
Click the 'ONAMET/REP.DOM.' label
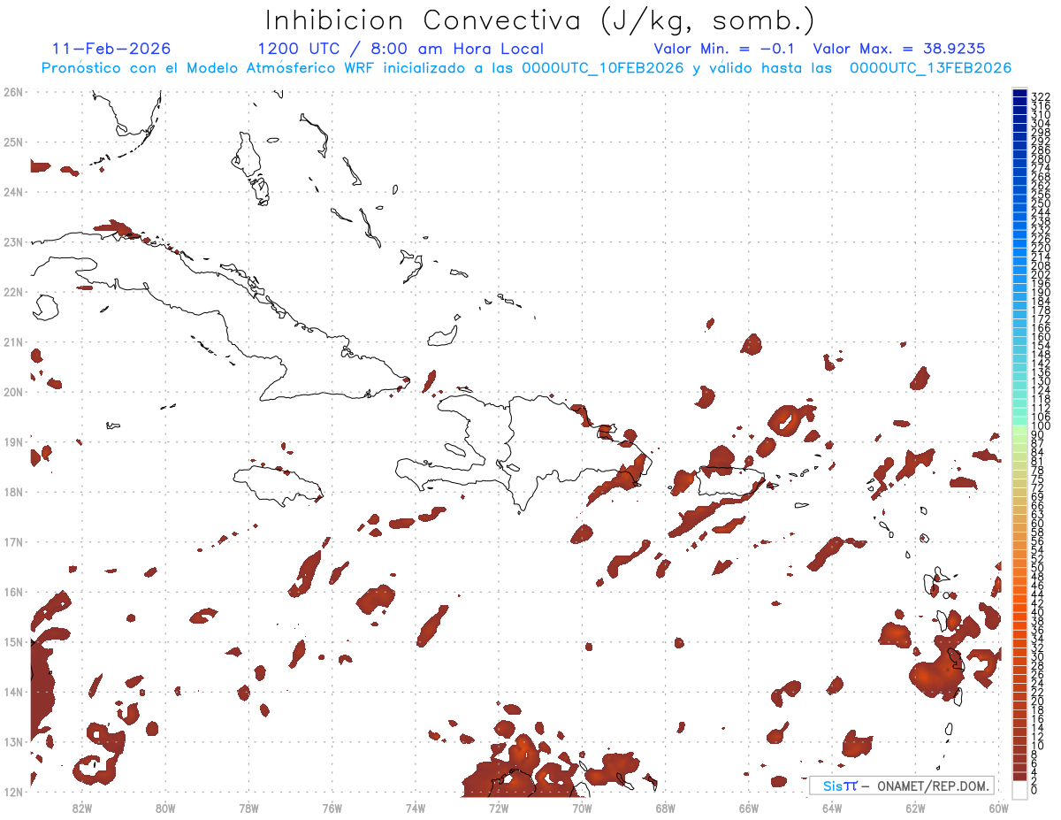[x=932, y=786]
